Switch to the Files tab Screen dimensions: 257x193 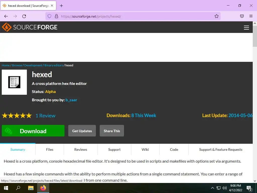tap(50, 150)
